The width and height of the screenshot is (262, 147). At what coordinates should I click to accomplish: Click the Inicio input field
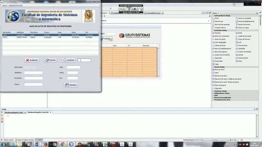[72, 73]
